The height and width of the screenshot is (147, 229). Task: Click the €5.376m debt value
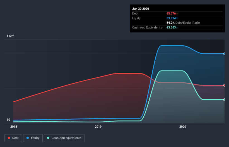coord(172,13)
